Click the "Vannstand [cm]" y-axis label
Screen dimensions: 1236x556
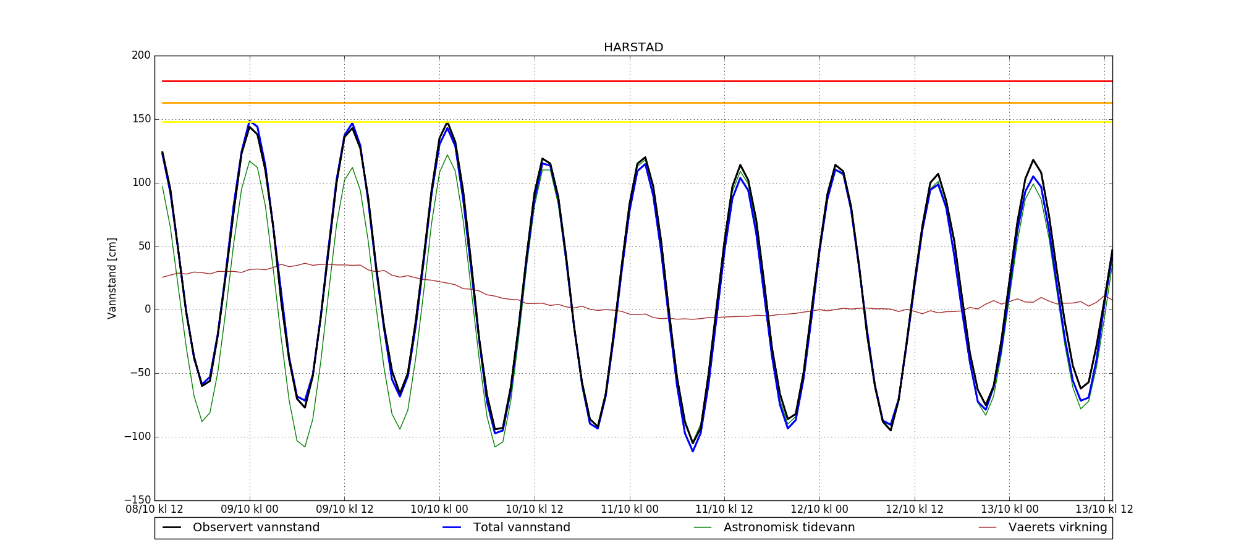tap(112, 278)
